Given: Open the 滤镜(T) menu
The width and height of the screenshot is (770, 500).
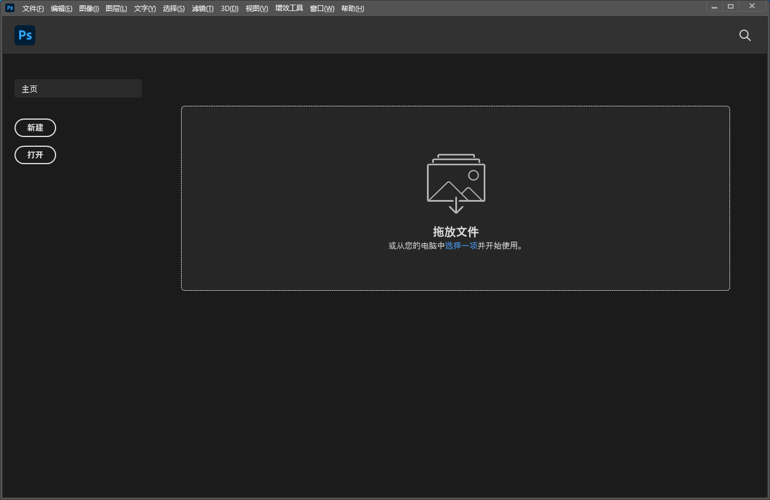Looking at the screenshot, I should [202, 9].
